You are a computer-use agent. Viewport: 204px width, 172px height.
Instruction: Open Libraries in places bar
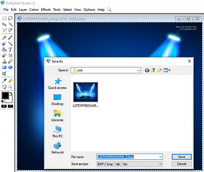57,116
